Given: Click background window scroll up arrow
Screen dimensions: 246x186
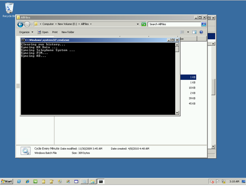Looking at the screenshot, I should tap(213, 44).
